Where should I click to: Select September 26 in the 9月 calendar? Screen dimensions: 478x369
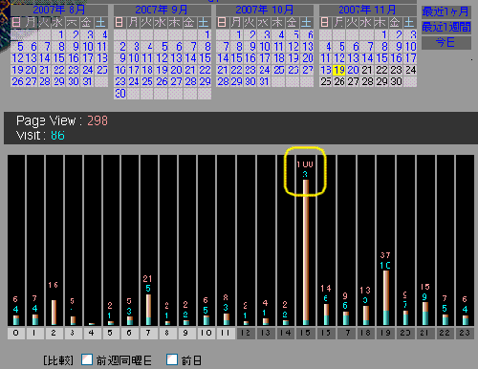[x=162, y=82]
